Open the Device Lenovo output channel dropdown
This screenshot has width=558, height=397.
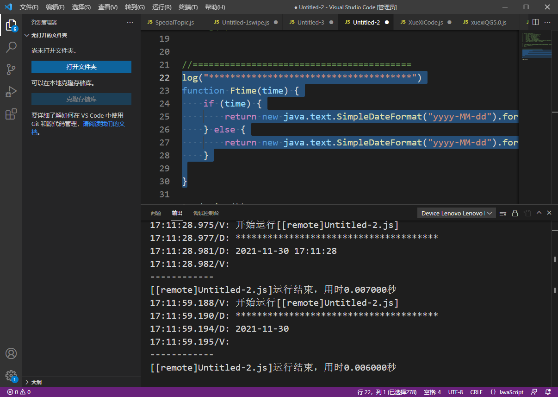point(456,213)
